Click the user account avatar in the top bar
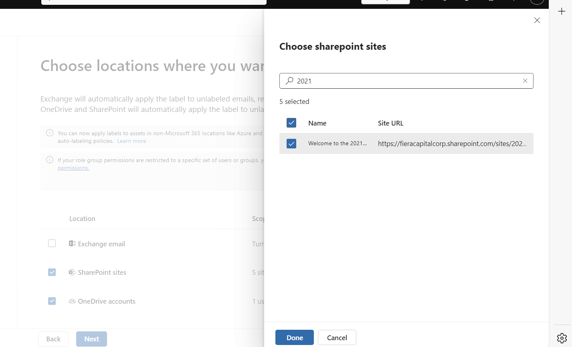This screenshot has width=572, height=347. pos(537,2)
